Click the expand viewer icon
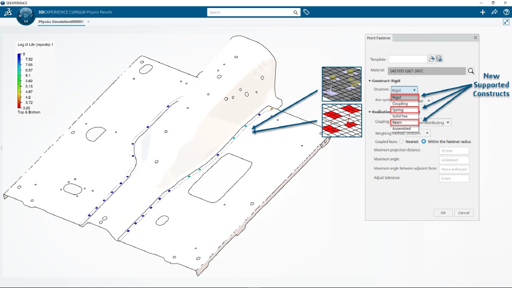The width and height of the screenshot is (512, 288). 506,22
